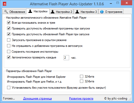Toggle Проверять доступность обновлений Flash Player при запуске
The width and height of the screenshot is (134, 103).
[9, 34]
